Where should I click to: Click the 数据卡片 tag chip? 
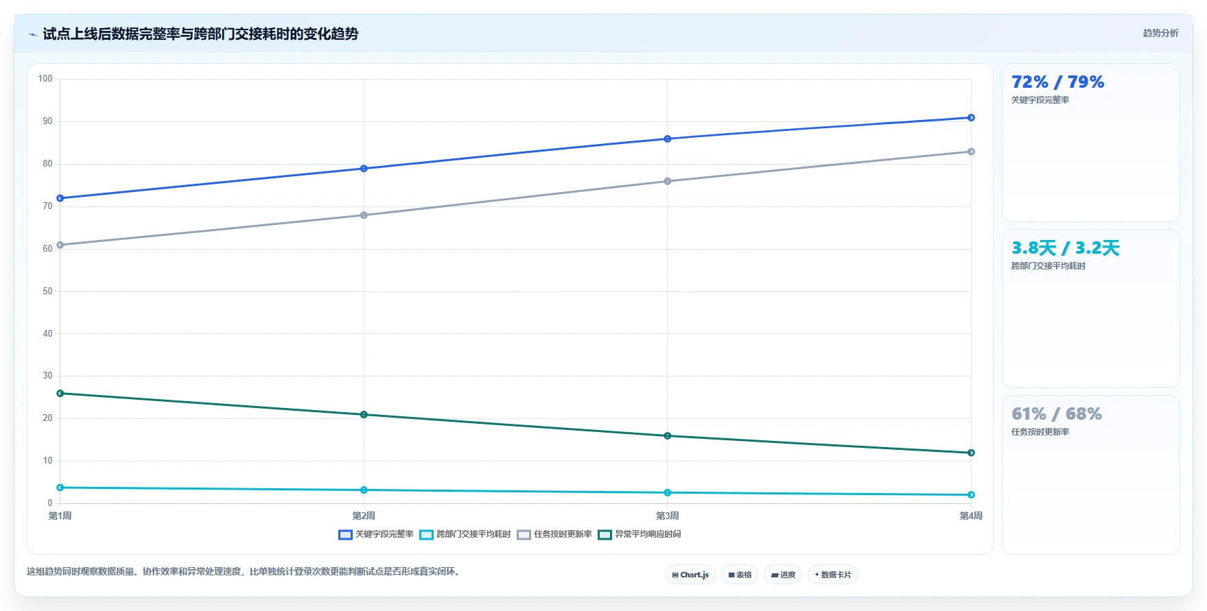[x=833, y=575]
